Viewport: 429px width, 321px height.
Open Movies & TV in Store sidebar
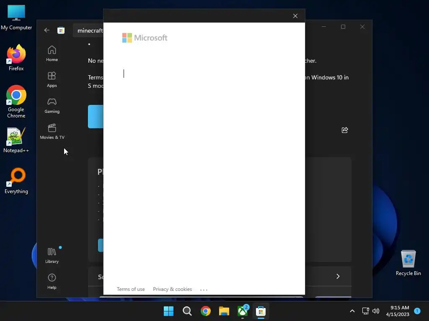click(52, 132)
